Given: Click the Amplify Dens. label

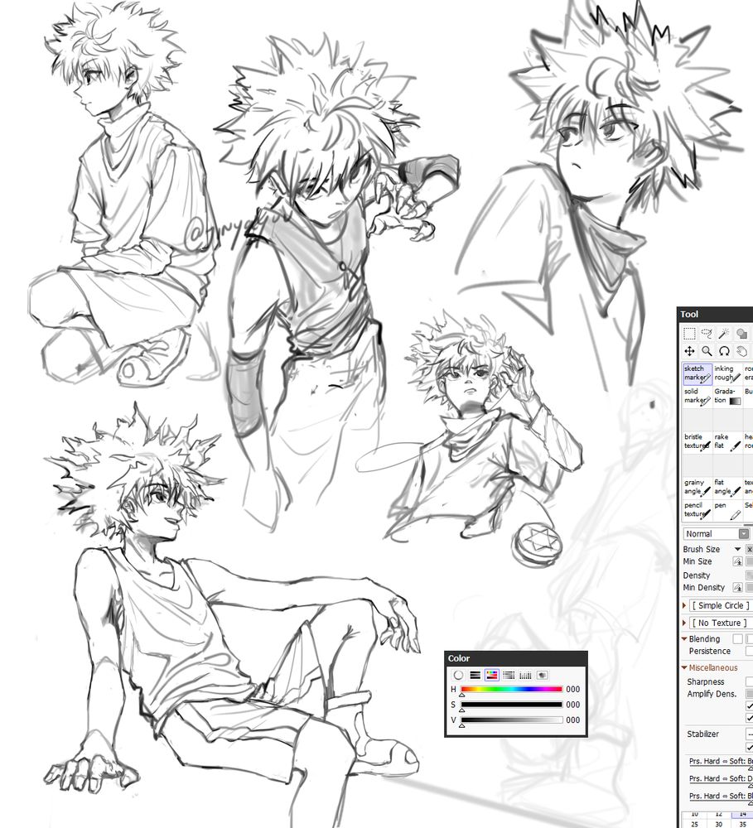Looking at the screenshot, I should (712, 694).
